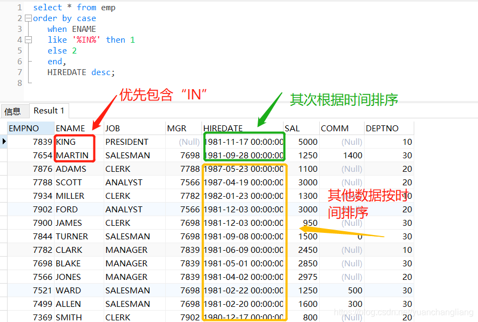Click the salary value 2450
Viewport: 478px width, 322px height.
pos(301,250)
